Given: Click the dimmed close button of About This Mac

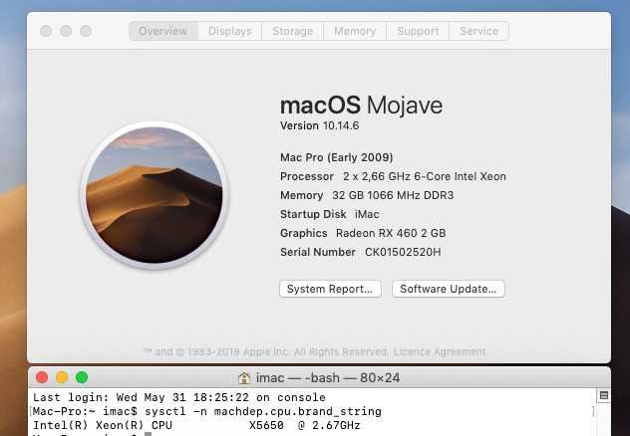Looking at the screenshot, I should 46,31.
